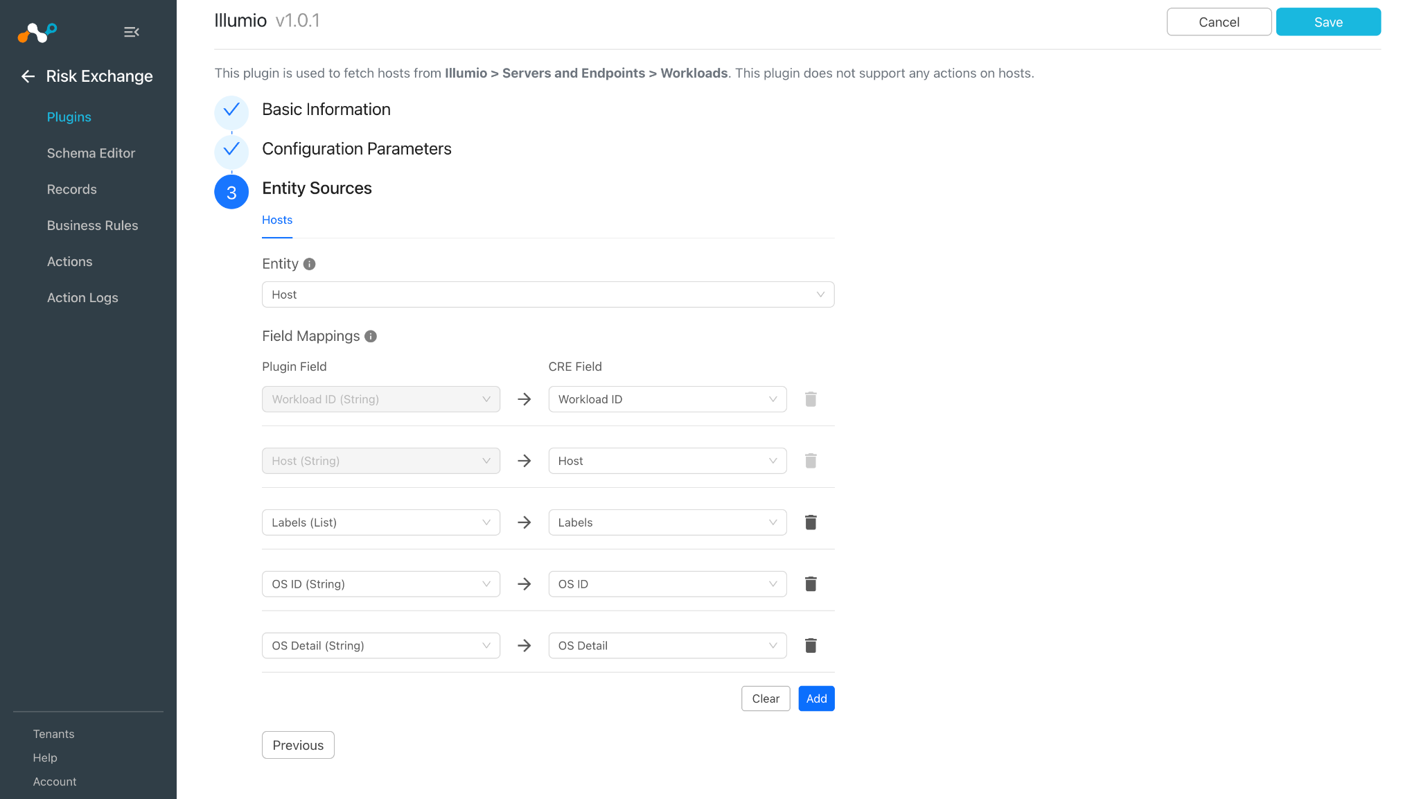Open the OS ID (String) plugin field dropdown
1419x799 pixels.
(x=381, y=584)
